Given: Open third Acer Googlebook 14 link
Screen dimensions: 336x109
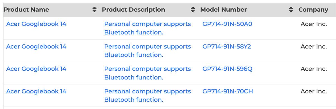Looking at the screenshot, I should (x=36, y=69).
